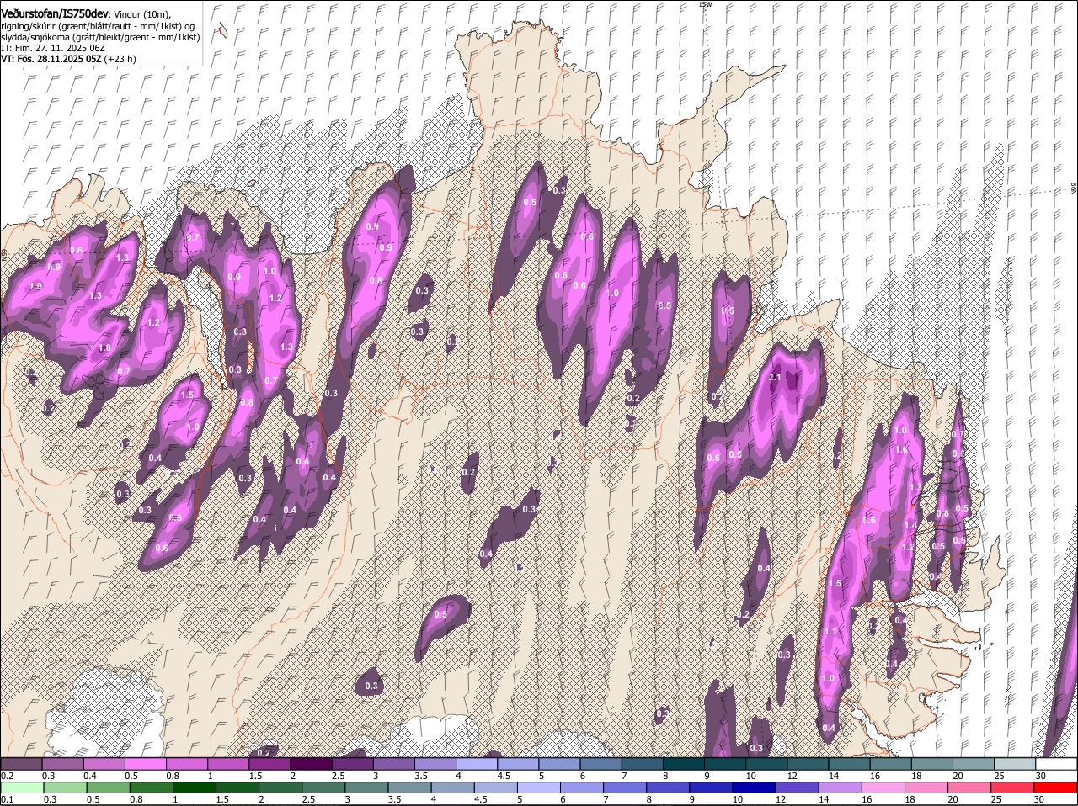Click the upper legend swatch between 0.2 and 0.3
1078x806 pixels.
[21, 764]
